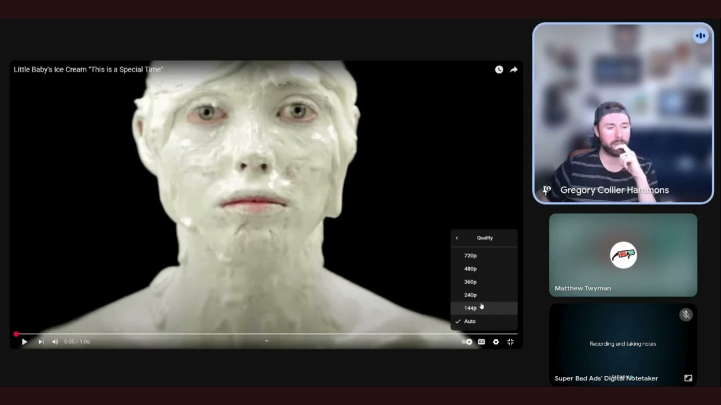Image resolution: width=721 pixels, height=405 pixels.
Task: Go back from the Quality menu
Action: [457, 238]
